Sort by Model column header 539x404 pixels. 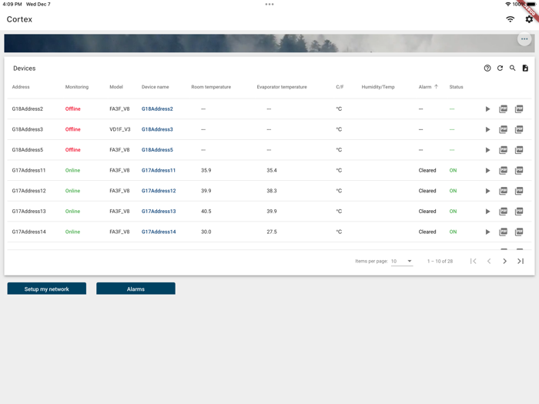point(116,87)
